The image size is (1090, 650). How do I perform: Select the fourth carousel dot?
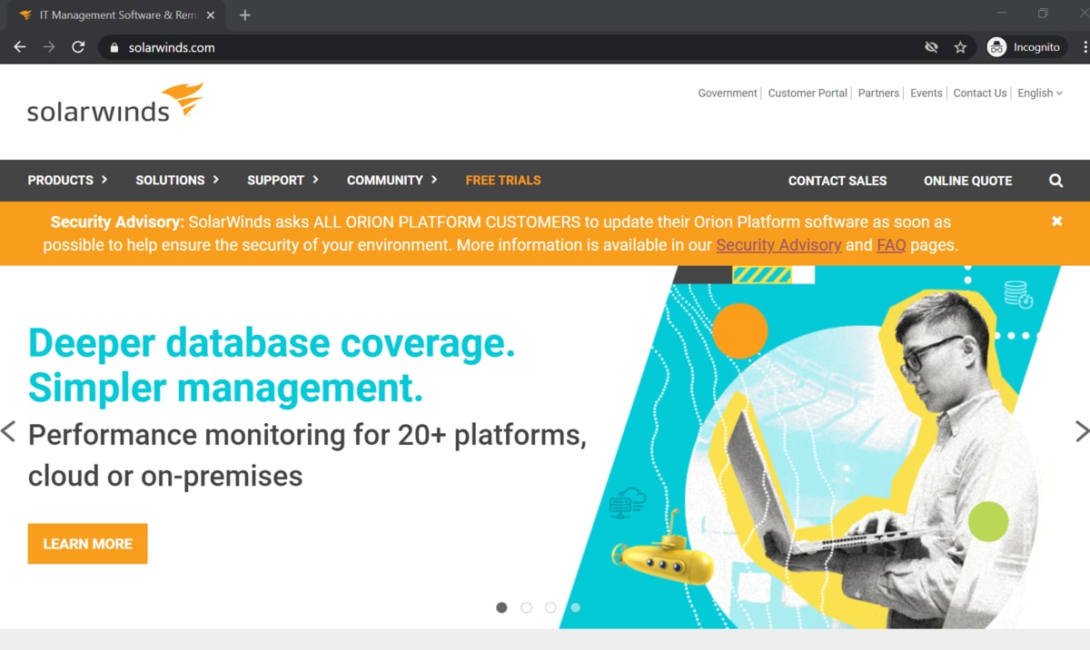pyautogui.click(x=575, y=607)
